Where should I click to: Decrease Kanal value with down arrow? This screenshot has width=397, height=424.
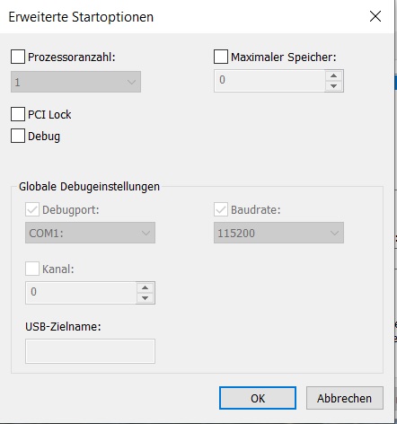146,298
